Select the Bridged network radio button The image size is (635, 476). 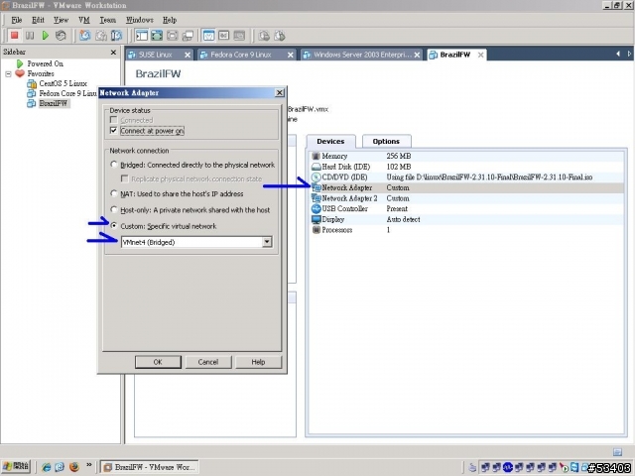pyautogui.click(x=114, y=165)
